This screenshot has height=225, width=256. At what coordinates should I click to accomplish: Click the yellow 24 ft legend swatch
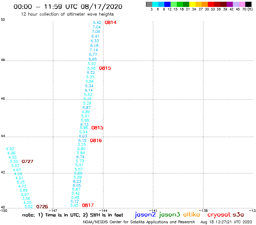(x=192, y=4)
